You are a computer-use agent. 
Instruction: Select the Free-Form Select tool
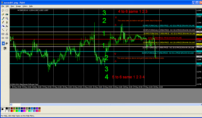[3, 10]
